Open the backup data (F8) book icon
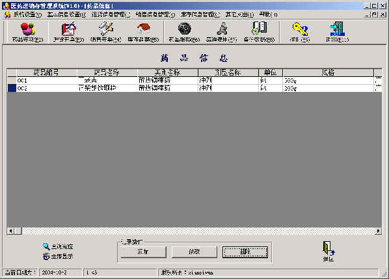Viewport: 389px width, 279px height. coord(259,32)
